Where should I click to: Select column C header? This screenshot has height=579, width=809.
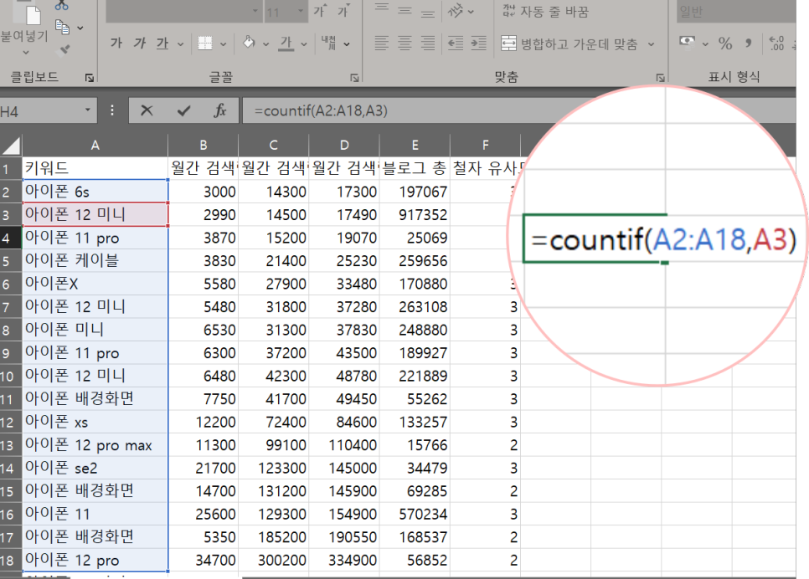274,146
